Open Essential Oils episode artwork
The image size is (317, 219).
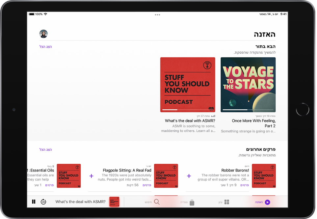coord(69,176)
